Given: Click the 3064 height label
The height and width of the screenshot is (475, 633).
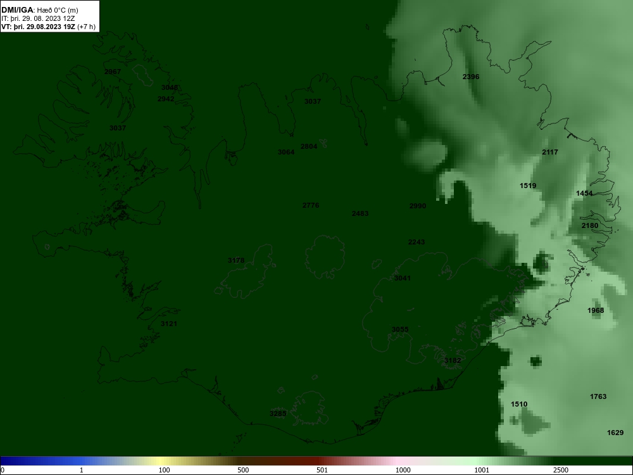Looking at the screenshot, I should 286,152.
